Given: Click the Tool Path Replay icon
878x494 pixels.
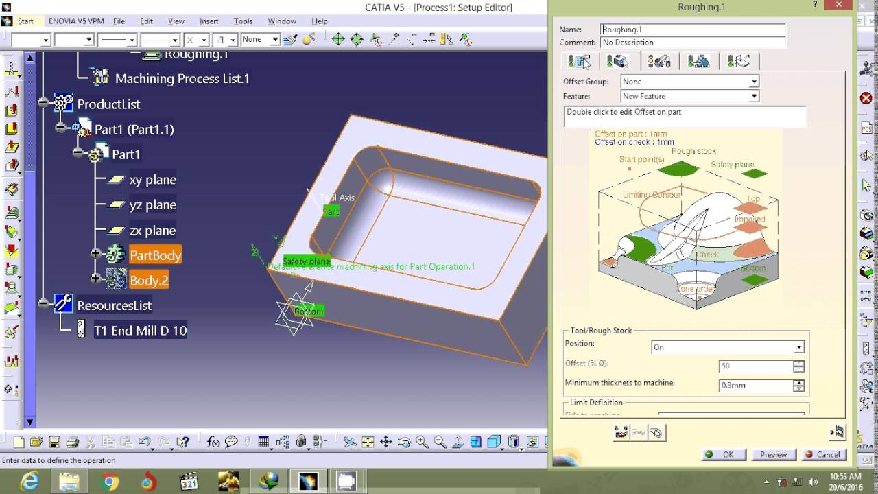Looking at the screenshot, I should [621, 432].
